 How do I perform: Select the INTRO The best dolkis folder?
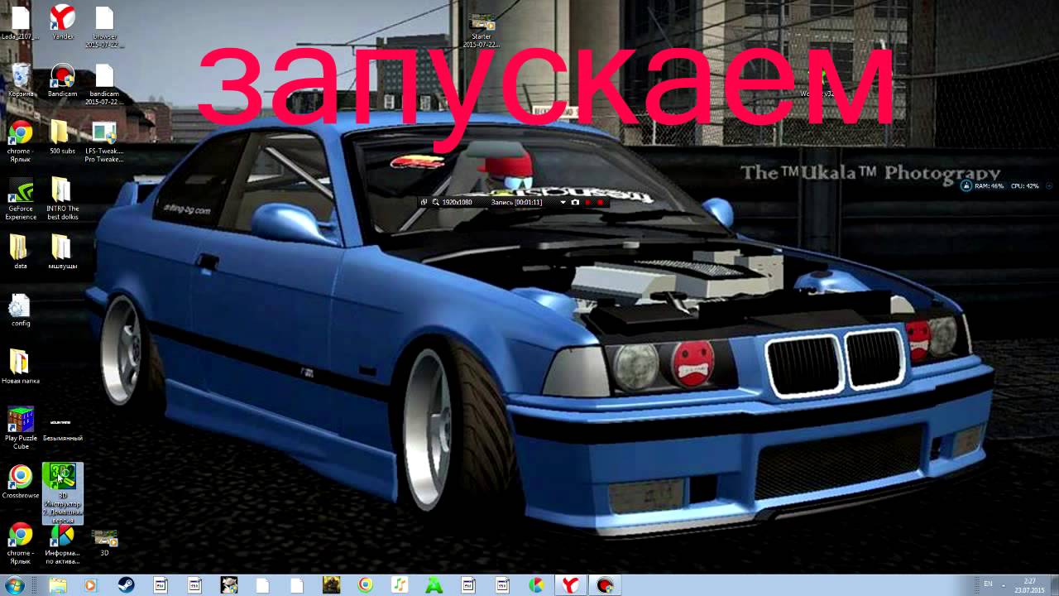click(x=63, y=199)
